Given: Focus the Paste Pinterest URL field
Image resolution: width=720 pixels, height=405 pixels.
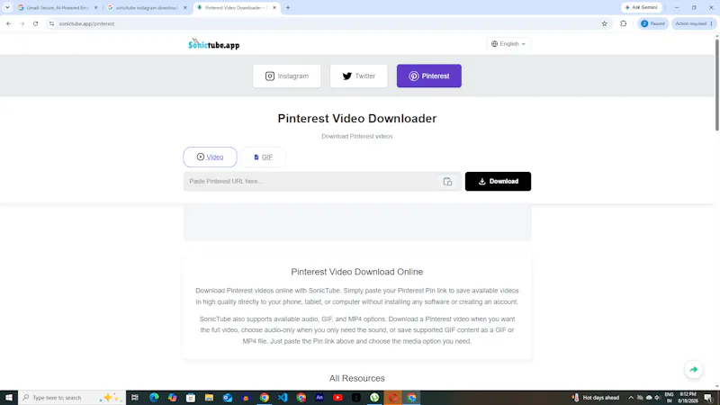Looking at the screenshot, I should click(310, 182).
